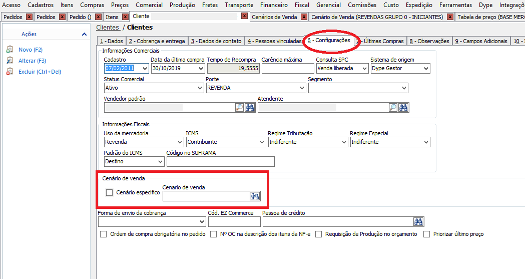Viewport: 525px width, 279px height.
Task: Open the Padrão do ICMS dropdown
Action: [160, 162]
